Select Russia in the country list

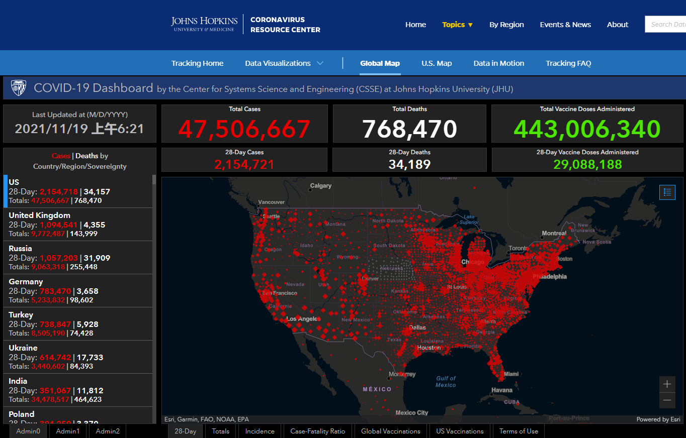78,258
